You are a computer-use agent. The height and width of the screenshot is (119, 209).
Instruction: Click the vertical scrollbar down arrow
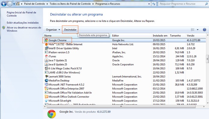[208, 103]
